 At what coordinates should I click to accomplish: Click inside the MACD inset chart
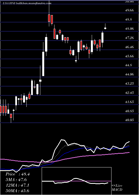tap(76, 181)
